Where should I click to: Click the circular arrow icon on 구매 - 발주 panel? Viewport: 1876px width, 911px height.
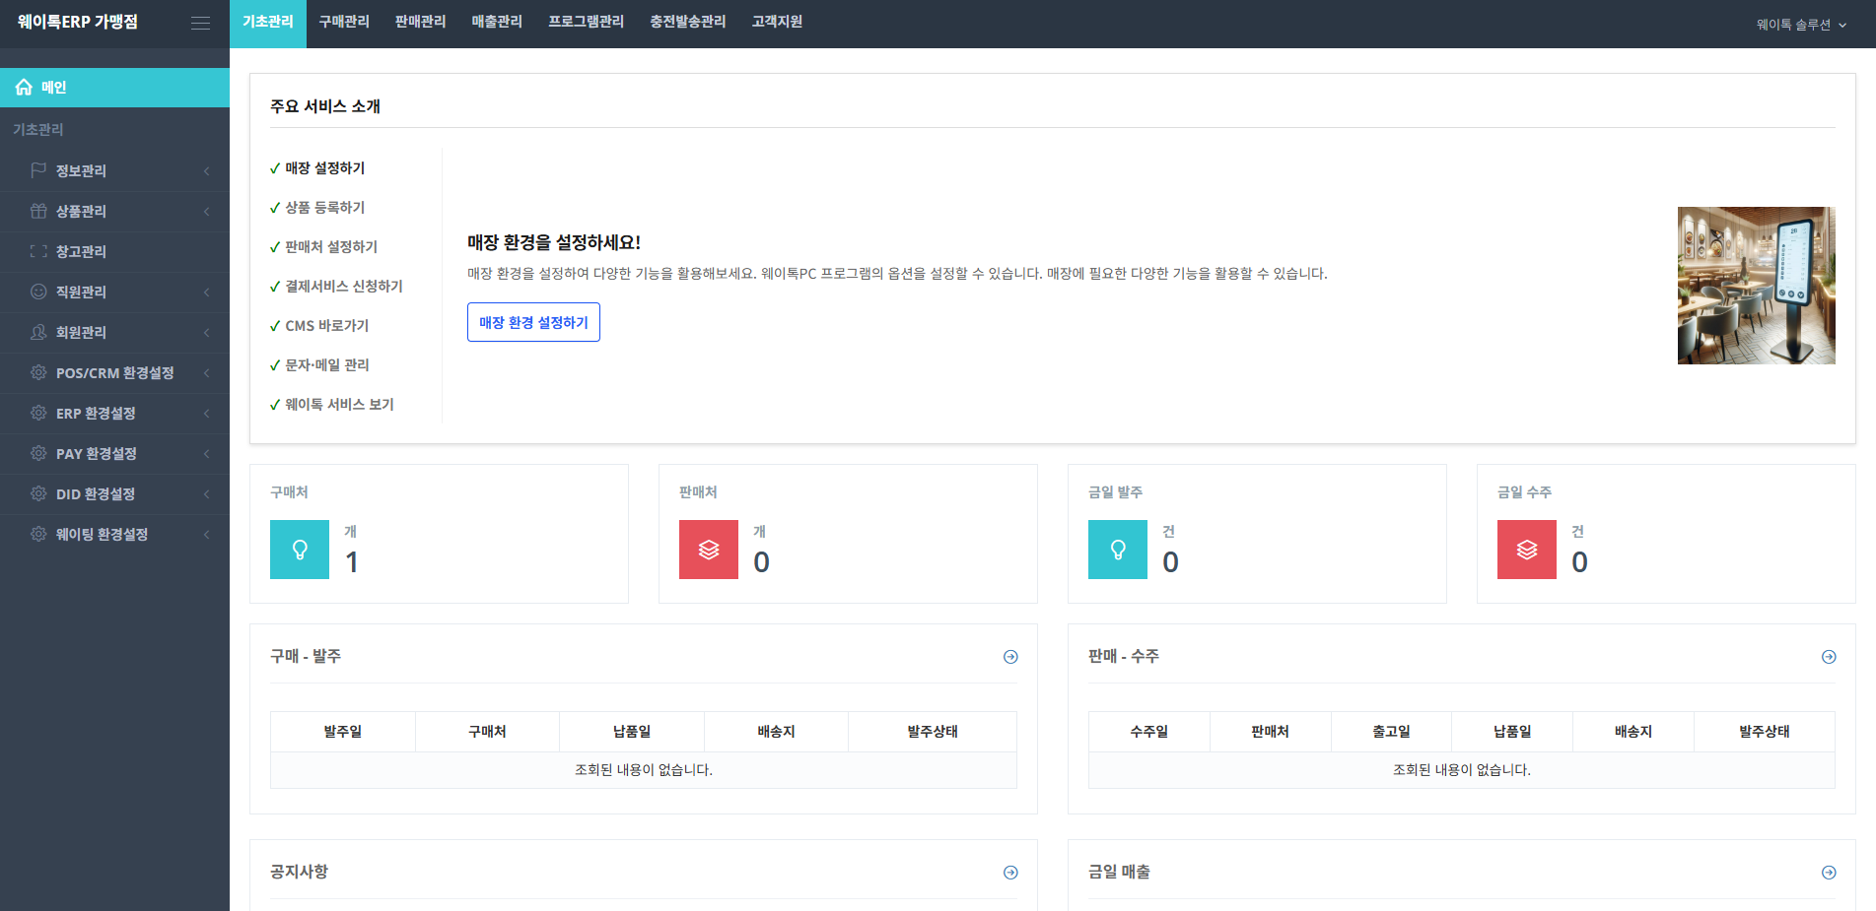(x=1009, y=656)
